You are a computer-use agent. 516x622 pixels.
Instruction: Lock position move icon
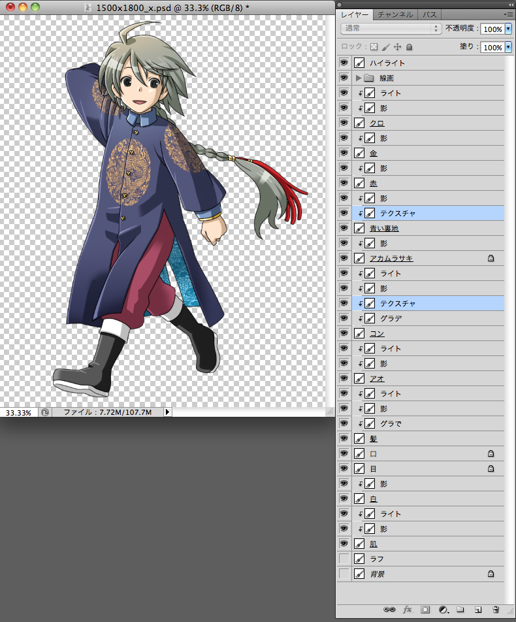tap(397, 47)
